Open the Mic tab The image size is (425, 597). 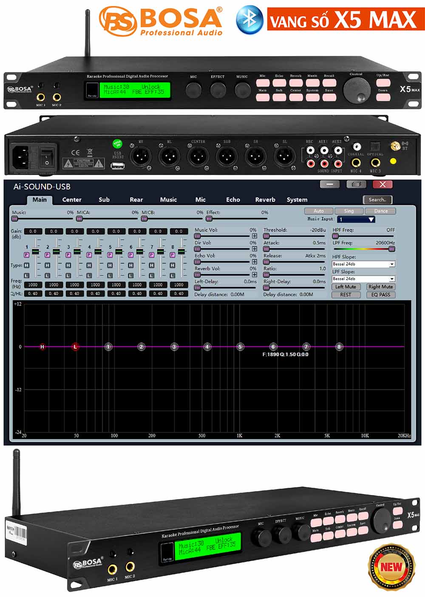coord(201,199)
